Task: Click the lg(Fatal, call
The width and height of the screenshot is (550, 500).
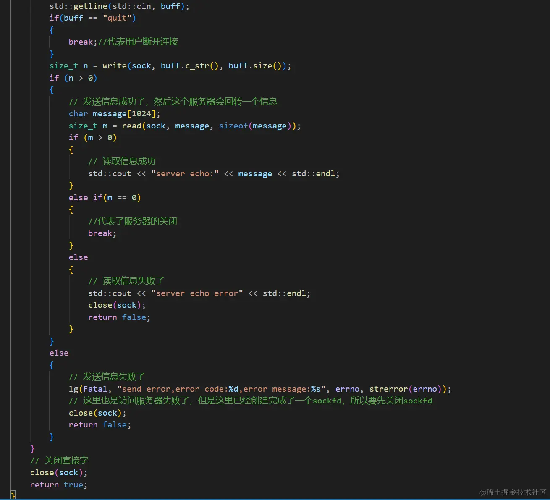Action: pyautogui.click(x=90, y=389)
